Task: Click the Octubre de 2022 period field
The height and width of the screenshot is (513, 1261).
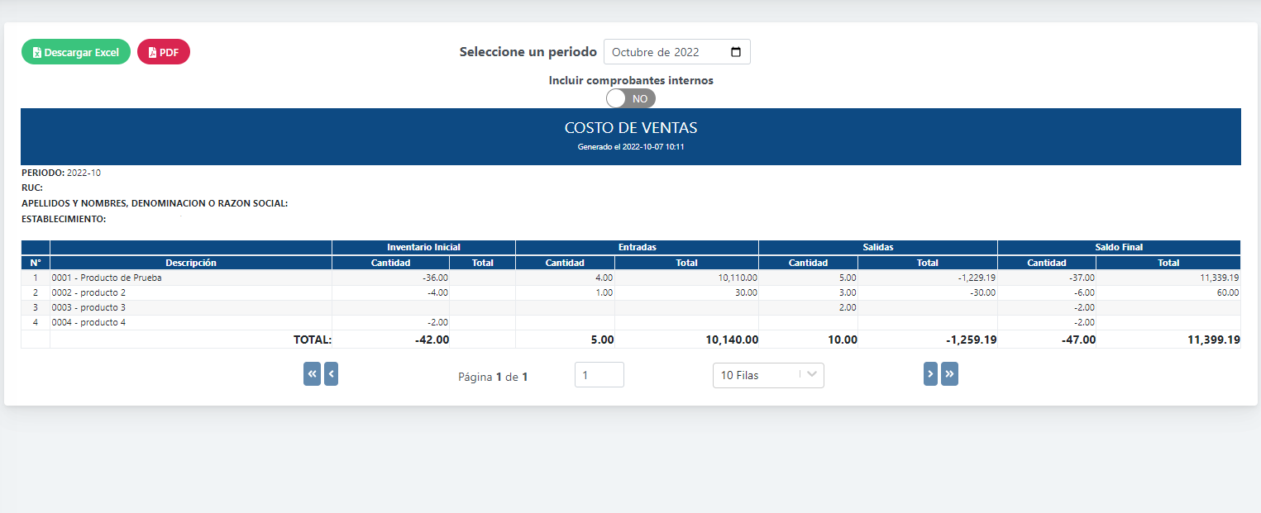Action: [x=666, y=52]
